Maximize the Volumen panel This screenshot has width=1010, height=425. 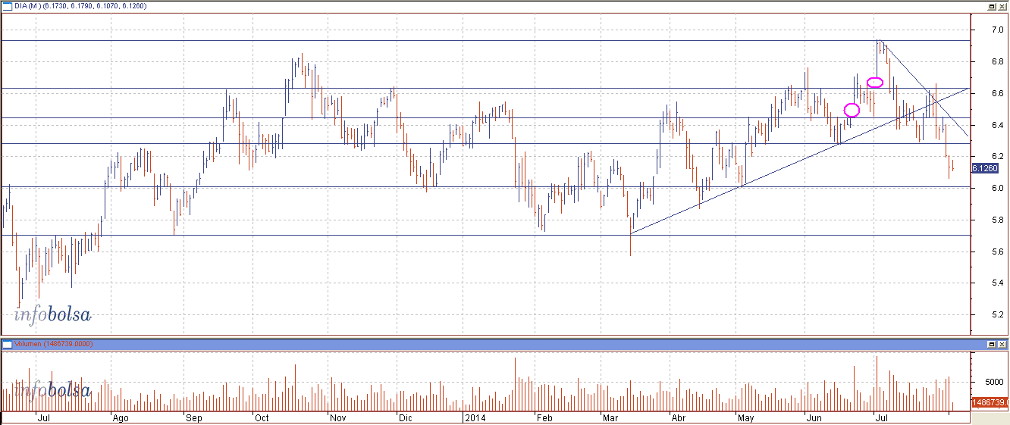pyautogui.click(x=991, y=344)
